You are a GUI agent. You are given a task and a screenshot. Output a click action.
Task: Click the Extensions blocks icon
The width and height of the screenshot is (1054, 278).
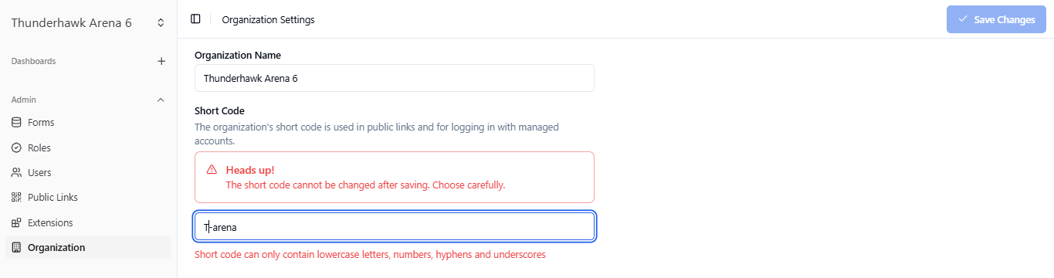click(16, 222)
